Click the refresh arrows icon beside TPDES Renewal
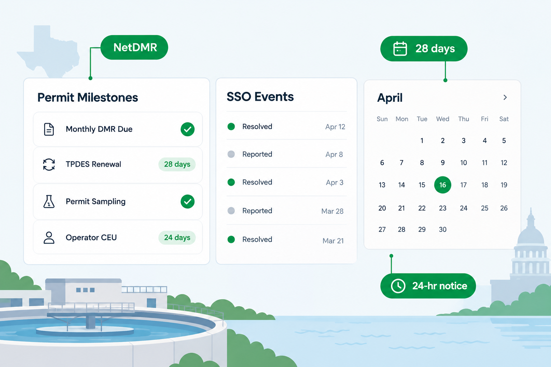 [x=49, y=165]
